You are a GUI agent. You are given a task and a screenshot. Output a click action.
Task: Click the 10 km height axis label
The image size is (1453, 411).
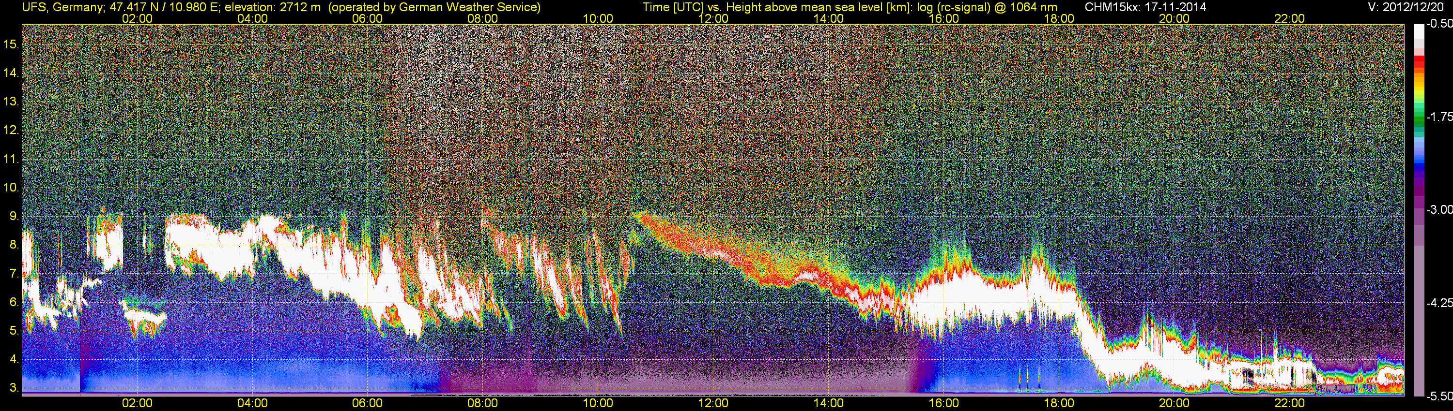click(11, 188)
